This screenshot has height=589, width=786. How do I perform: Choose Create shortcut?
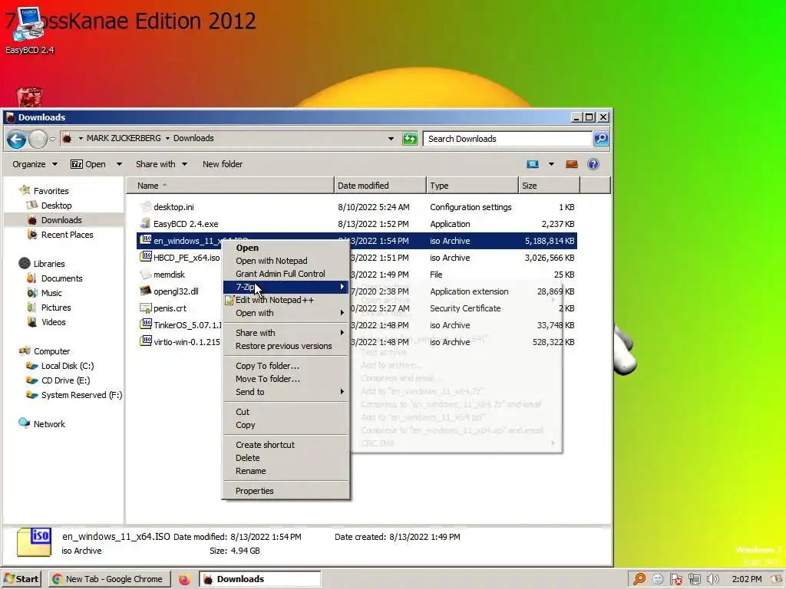pos(286,445)
